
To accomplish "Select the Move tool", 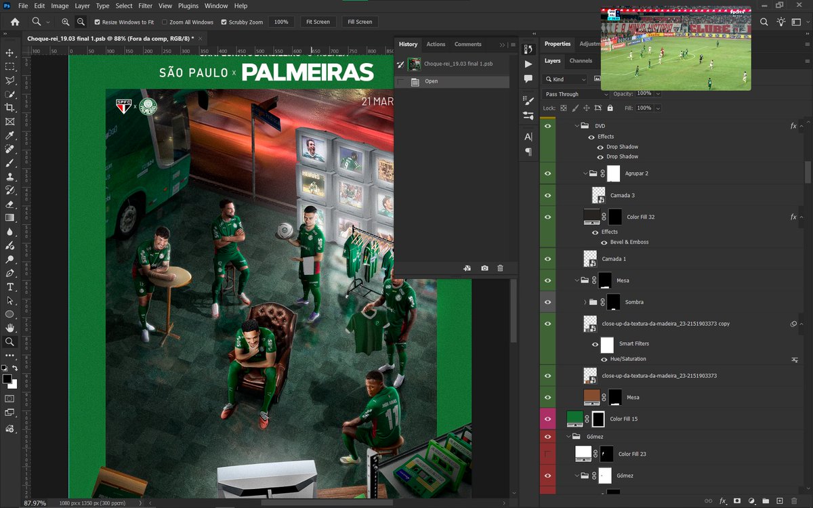I will click(x=9, y=53).
